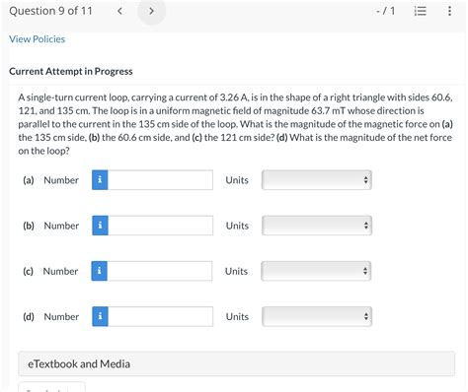This screenshot has height=392, width=468.
Task: Click the info icon for part (a)
Action: 100,180
